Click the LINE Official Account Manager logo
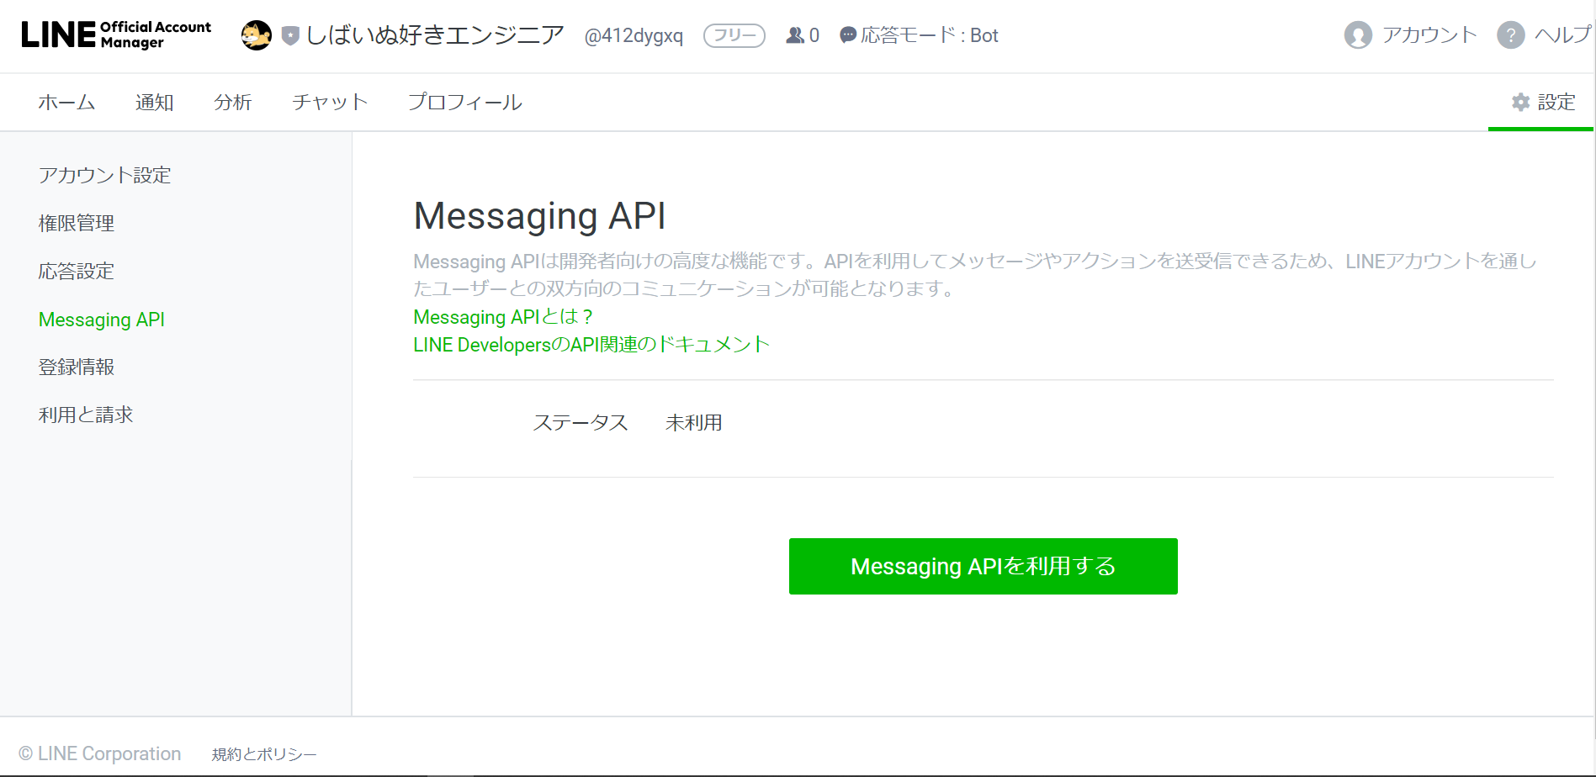The width and height of the screenshot is (1596, 777). [x=116, y=34]
